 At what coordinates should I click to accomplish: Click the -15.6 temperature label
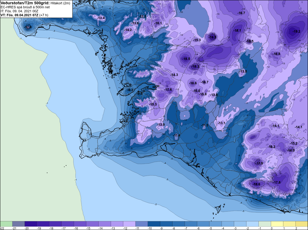click(203, 94)
